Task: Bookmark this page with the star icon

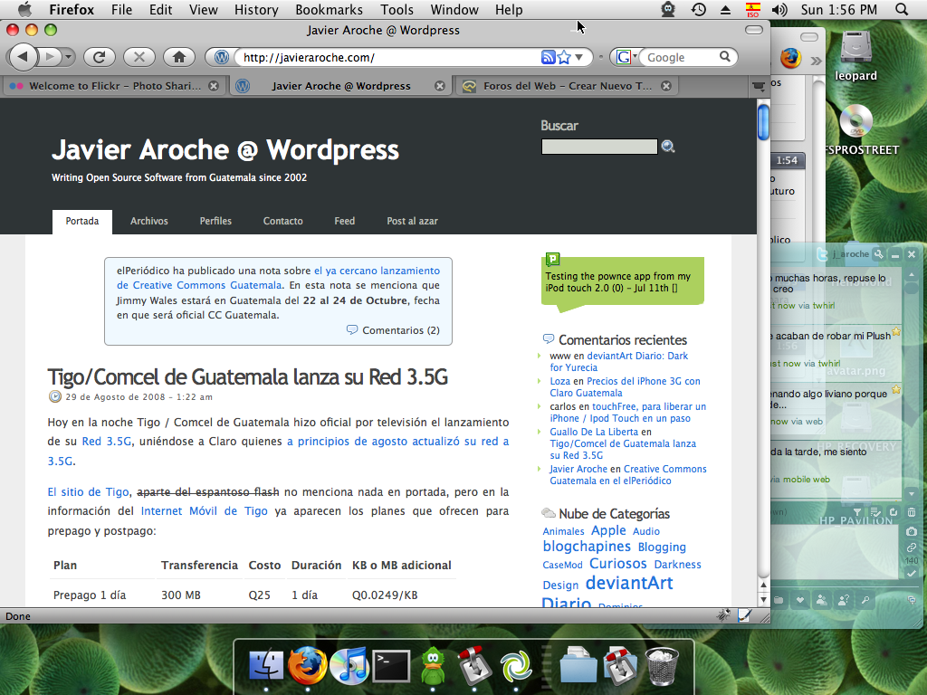Action: tap(564, 57)
